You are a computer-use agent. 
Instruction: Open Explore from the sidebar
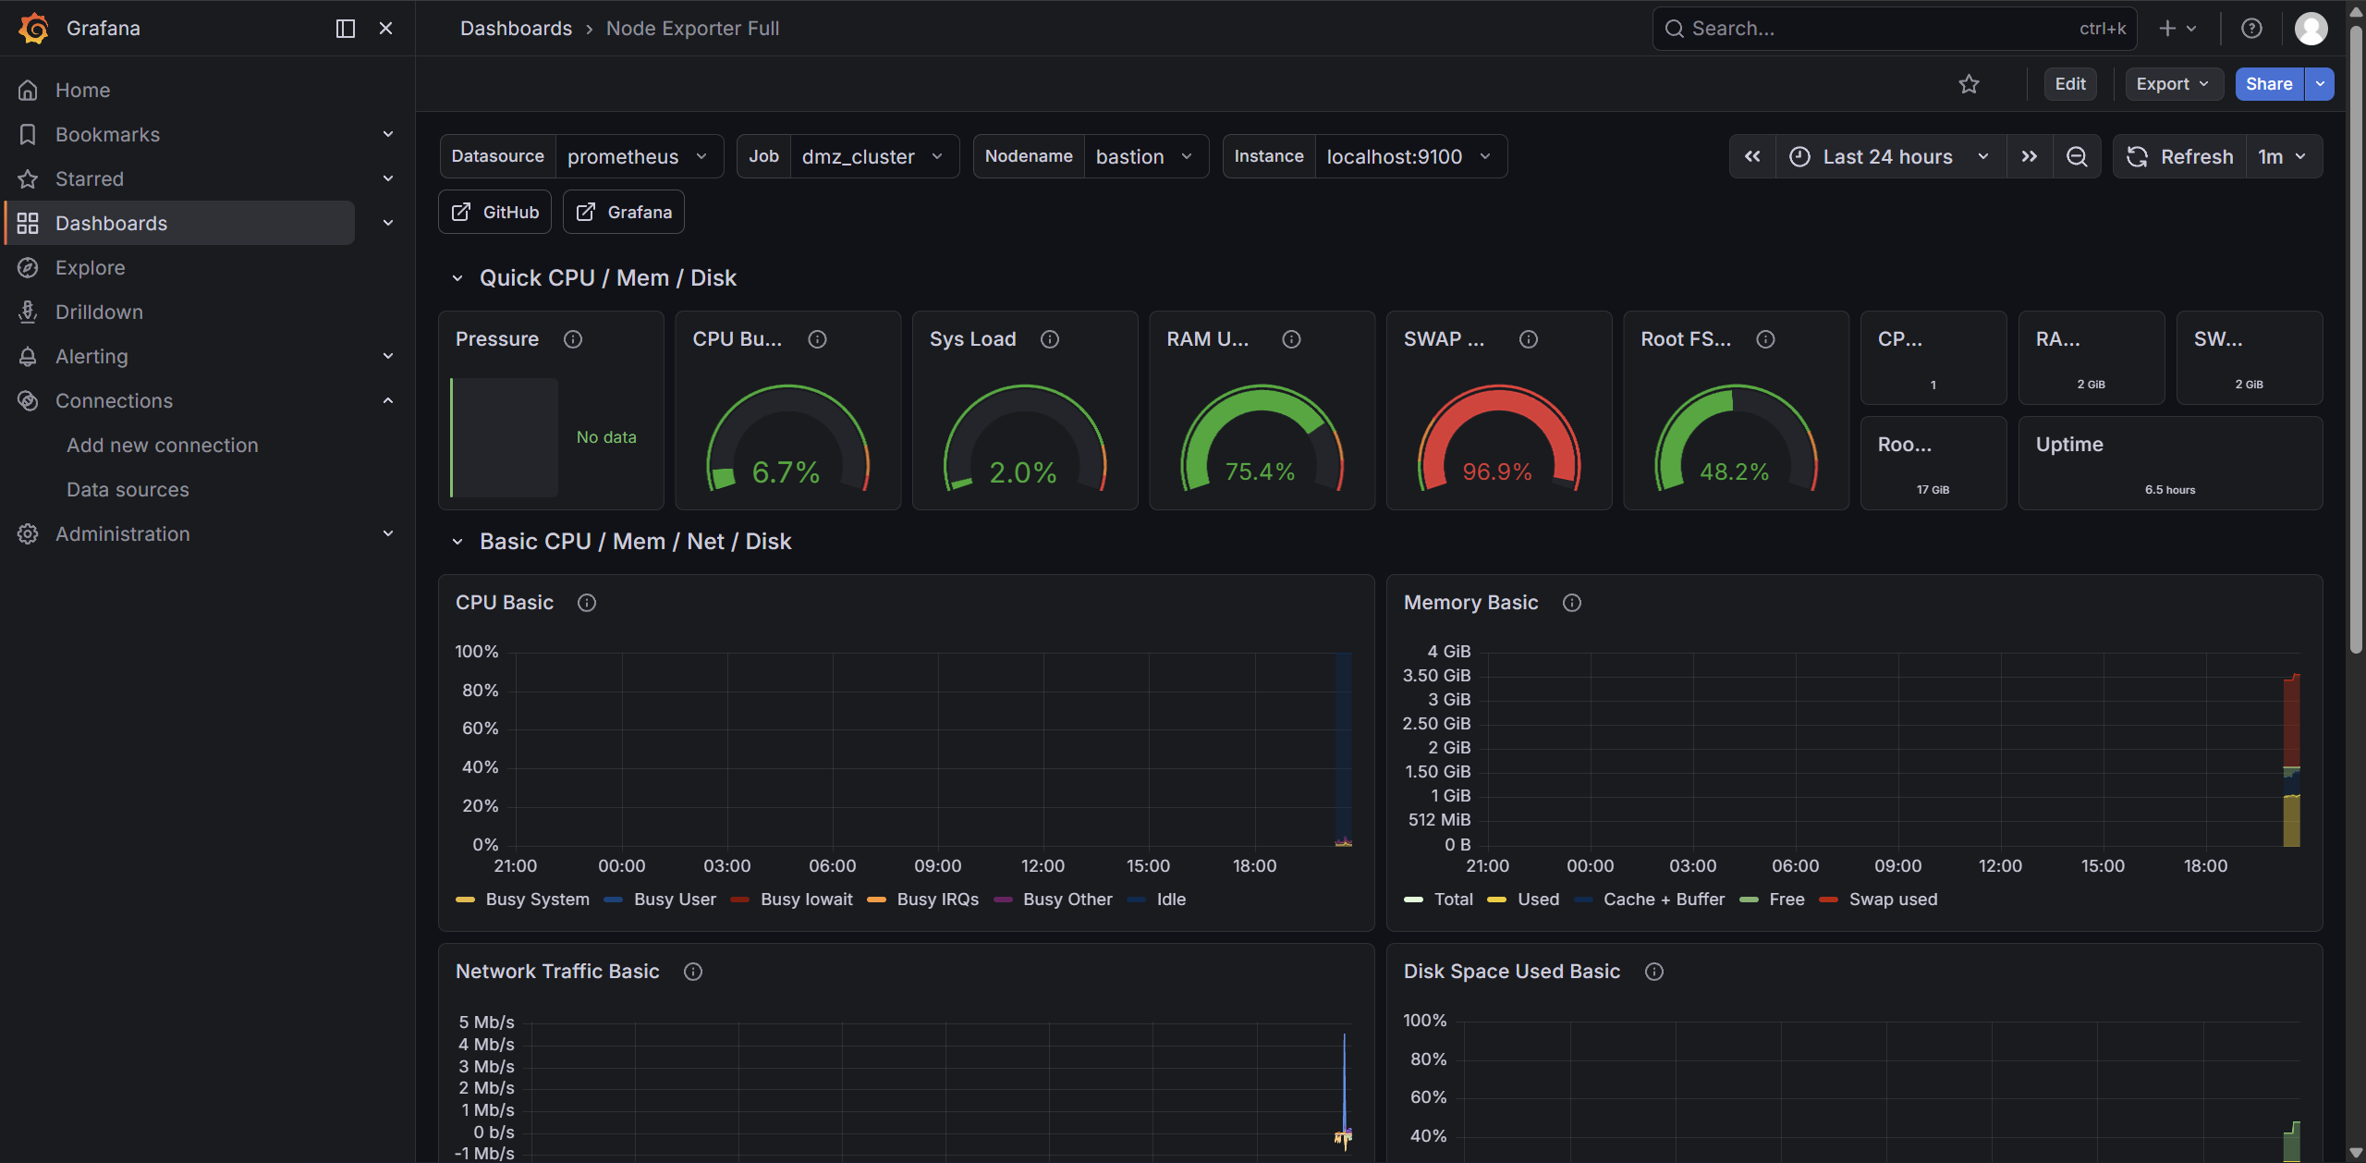pos(90,267)
